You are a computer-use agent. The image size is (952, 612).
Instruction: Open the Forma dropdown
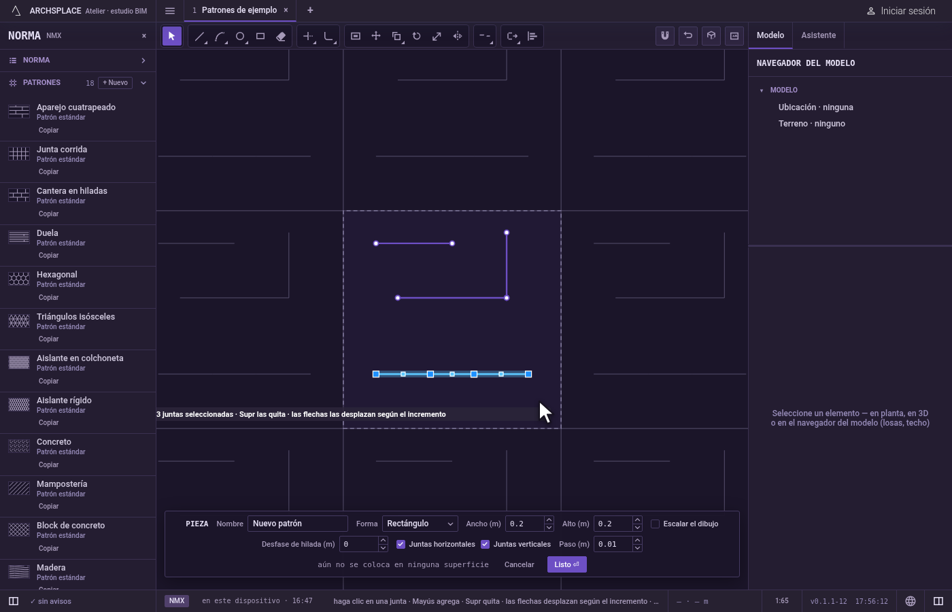point(420,524)
